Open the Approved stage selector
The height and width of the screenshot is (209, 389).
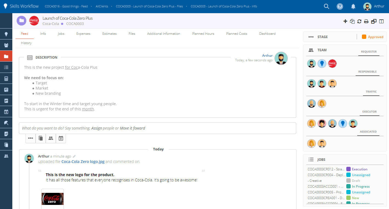click(x=372, y=37)
